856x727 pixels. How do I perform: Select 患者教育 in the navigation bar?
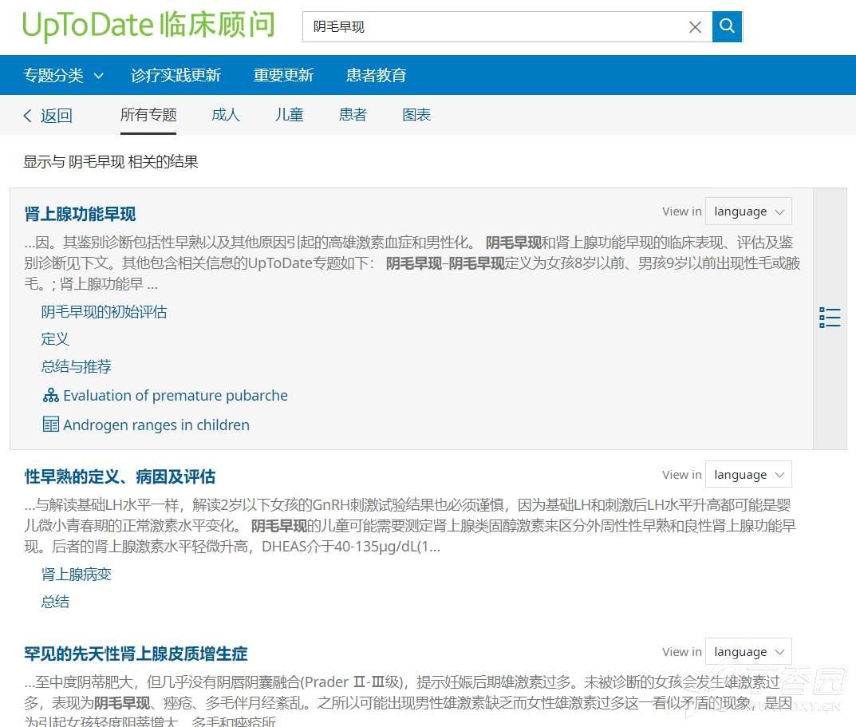376,75
